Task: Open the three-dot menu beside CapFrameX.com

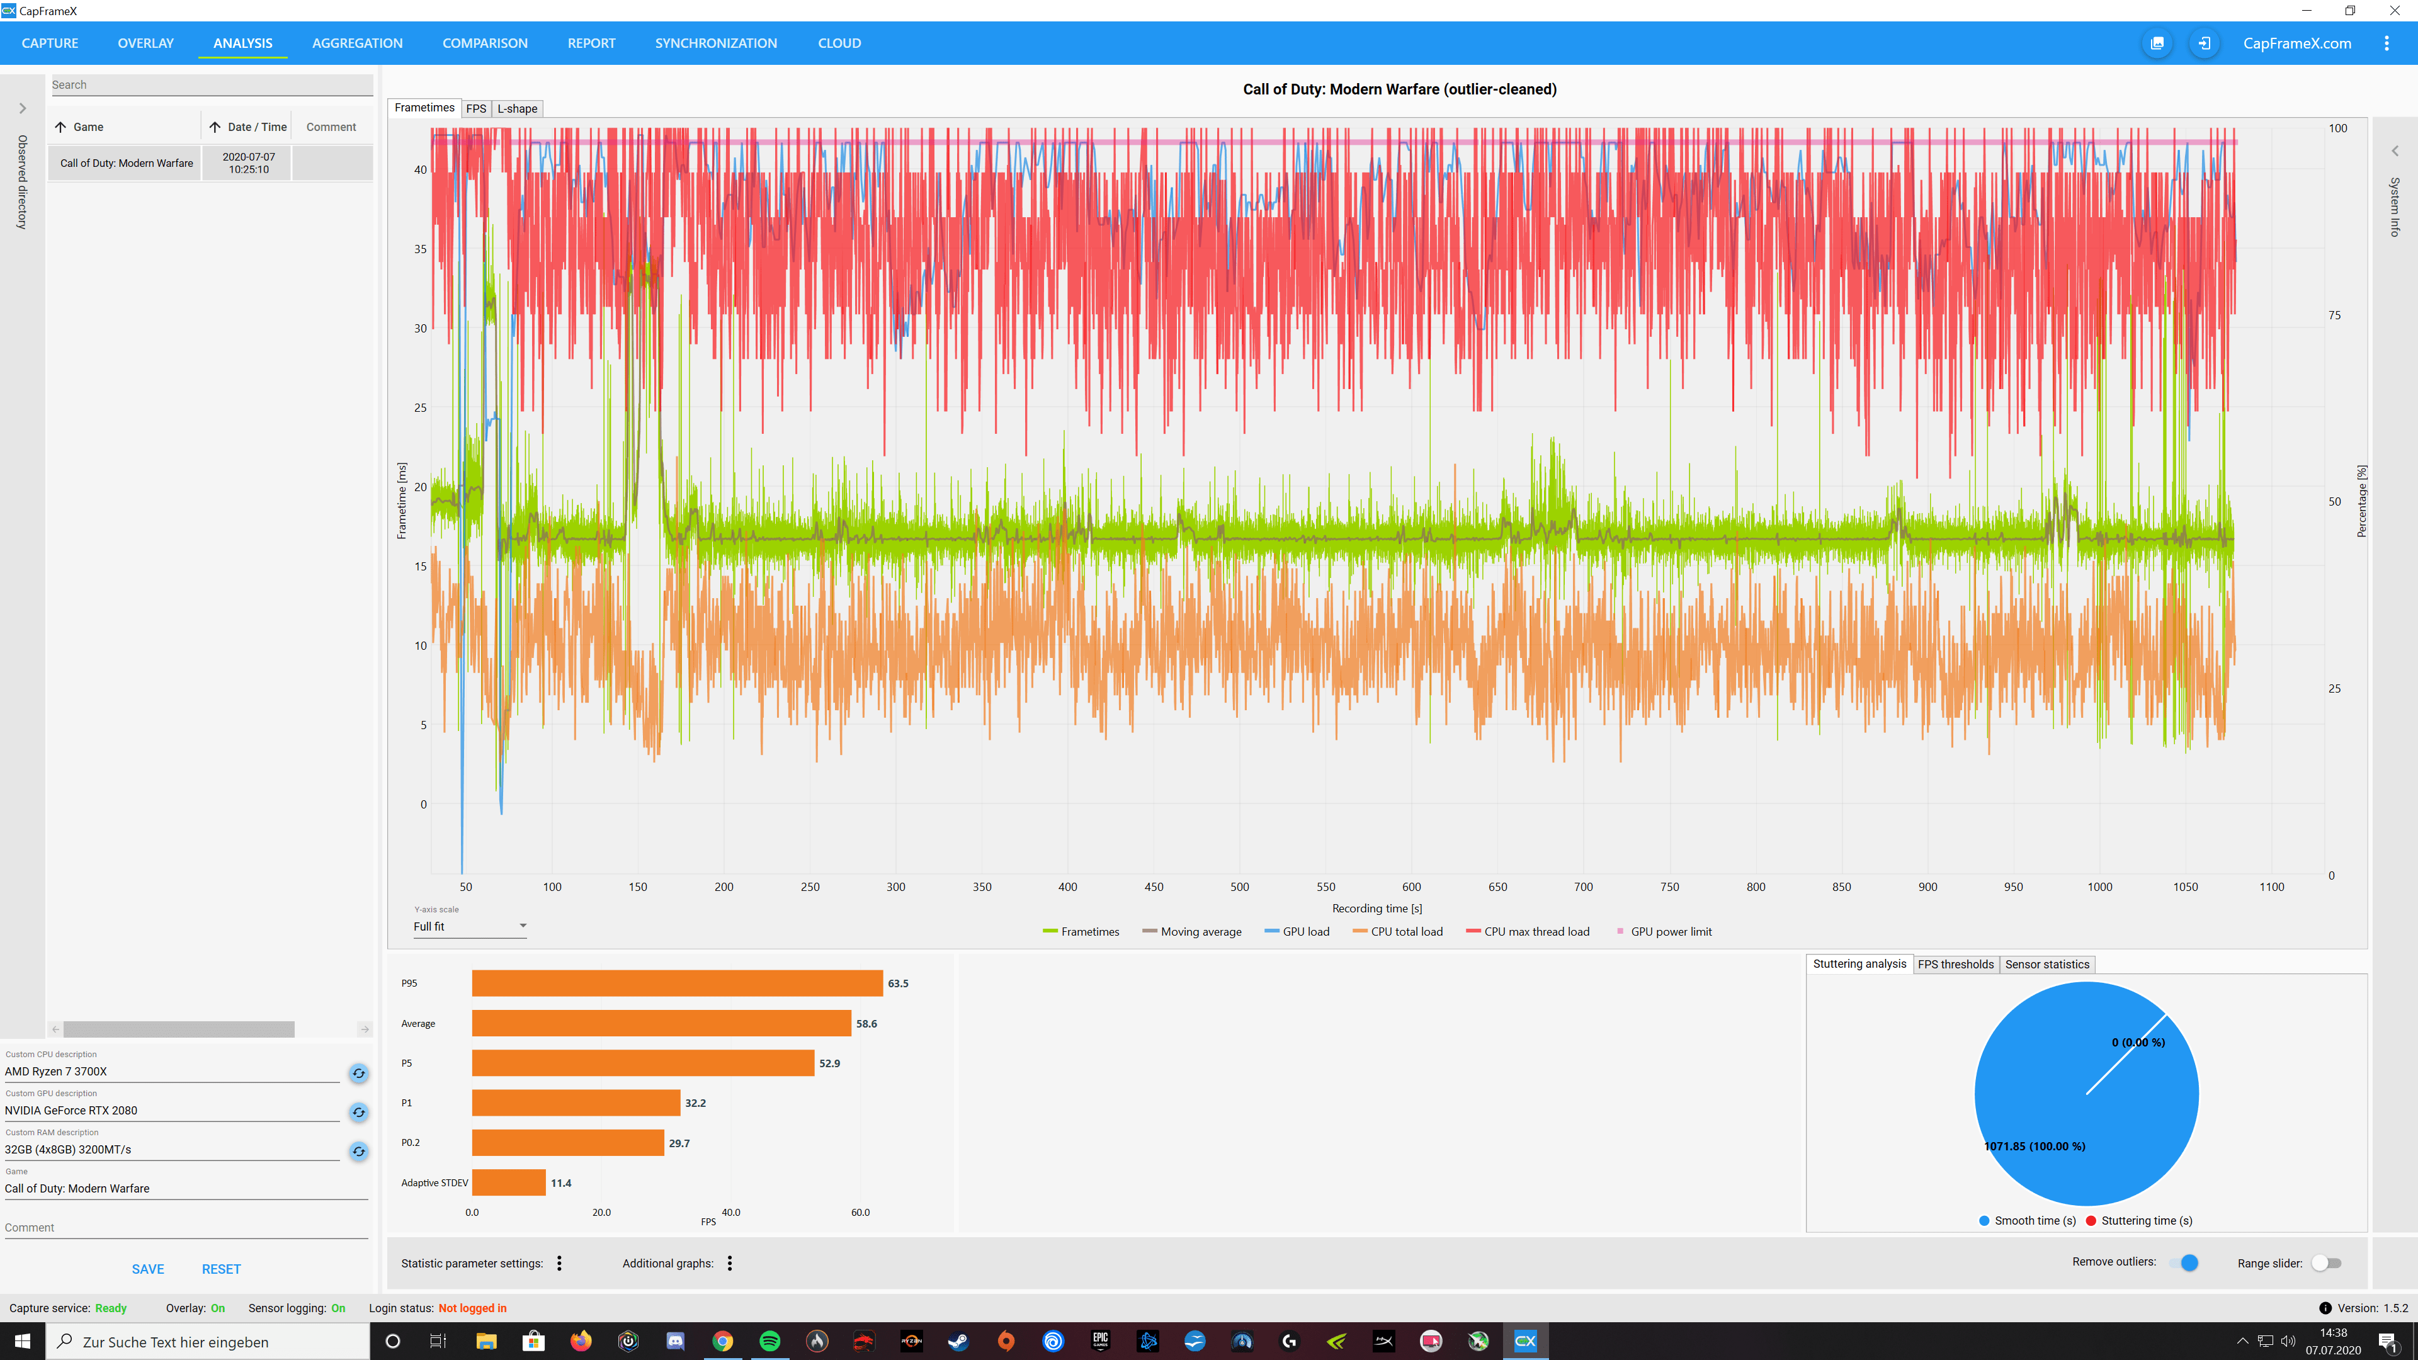Action: [x=2386, y=43]
